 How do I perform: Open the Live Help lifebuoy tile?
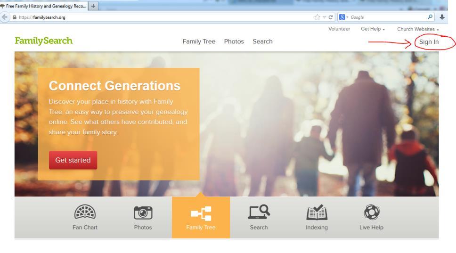click(371, 217)
